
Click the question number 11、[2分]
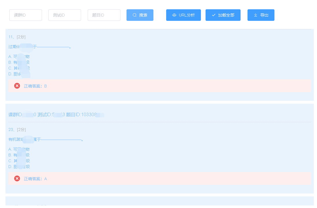pos(17,37)
